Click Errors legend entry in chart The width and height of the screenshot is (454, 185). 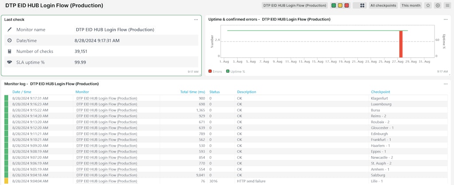215,71
